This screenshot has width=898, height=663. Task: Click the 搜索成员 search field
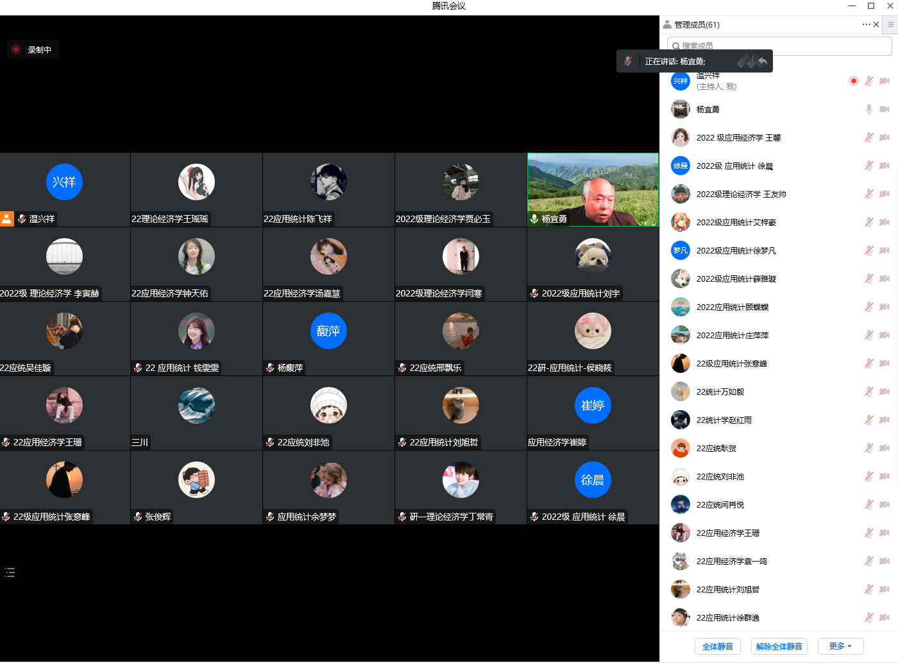(779, 46)
